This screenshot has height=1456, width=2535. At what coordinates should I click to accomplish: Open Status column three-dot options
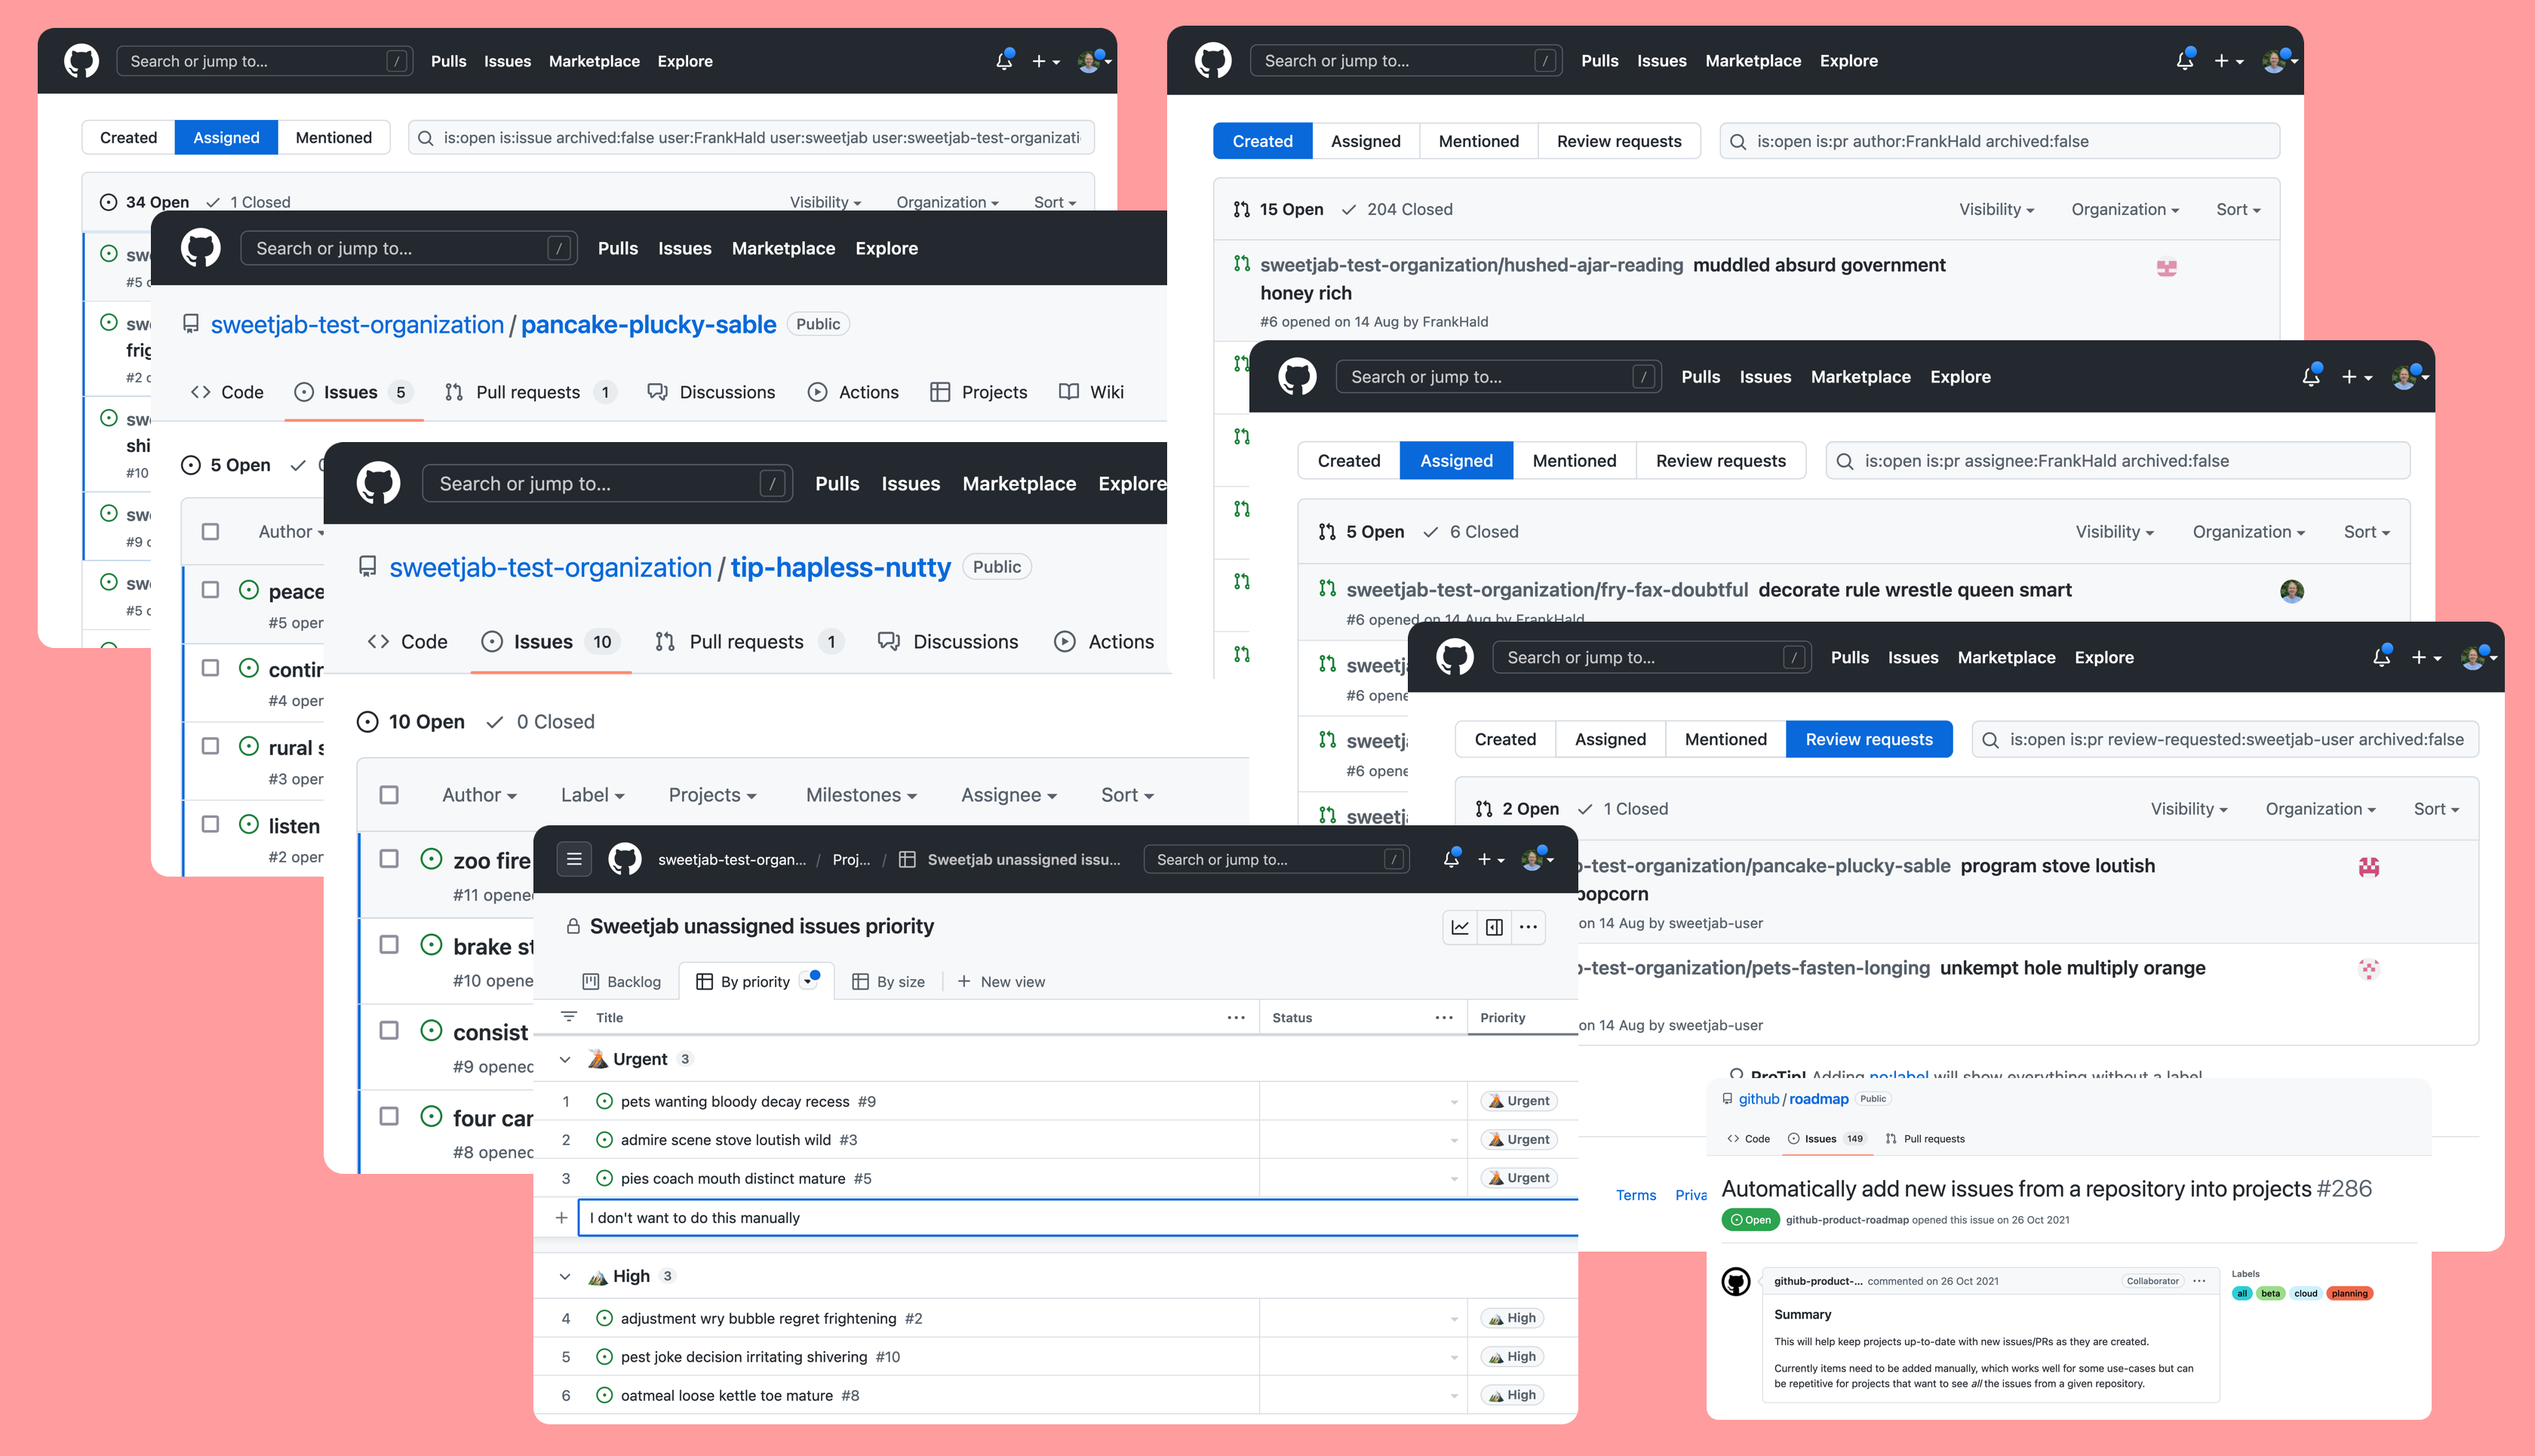point(1444,1017)
